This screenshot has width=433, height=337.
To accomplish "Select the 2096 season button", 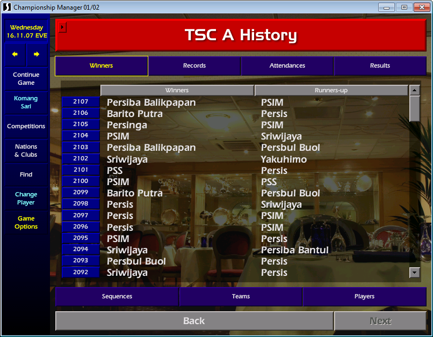I will pos(81,226).
